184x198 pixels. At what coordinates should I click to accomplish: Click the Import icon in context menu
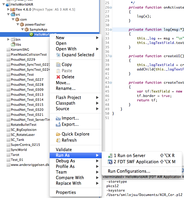58,118
